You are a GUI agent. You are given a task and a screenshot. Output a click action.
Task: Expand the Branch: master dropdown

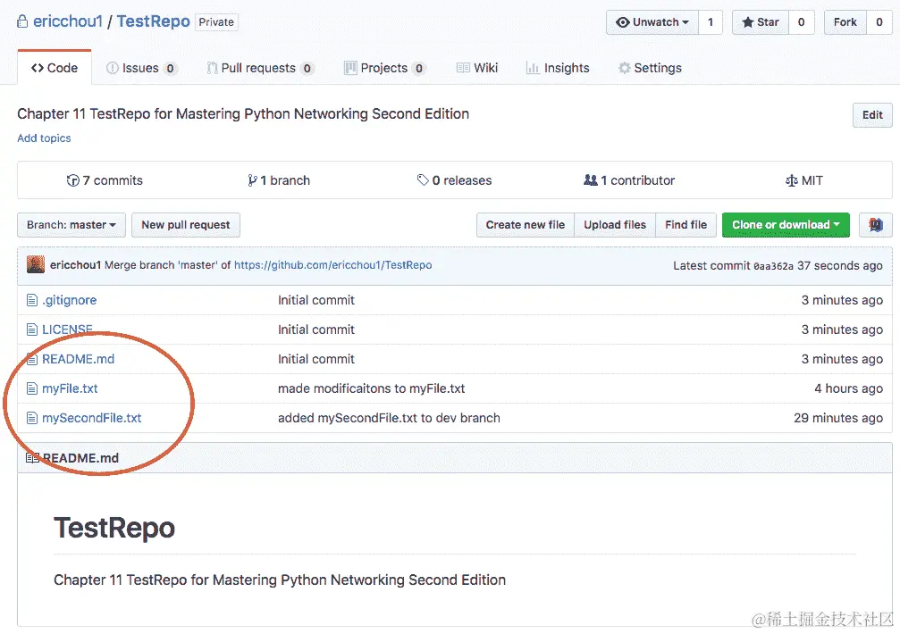point(71,225)
